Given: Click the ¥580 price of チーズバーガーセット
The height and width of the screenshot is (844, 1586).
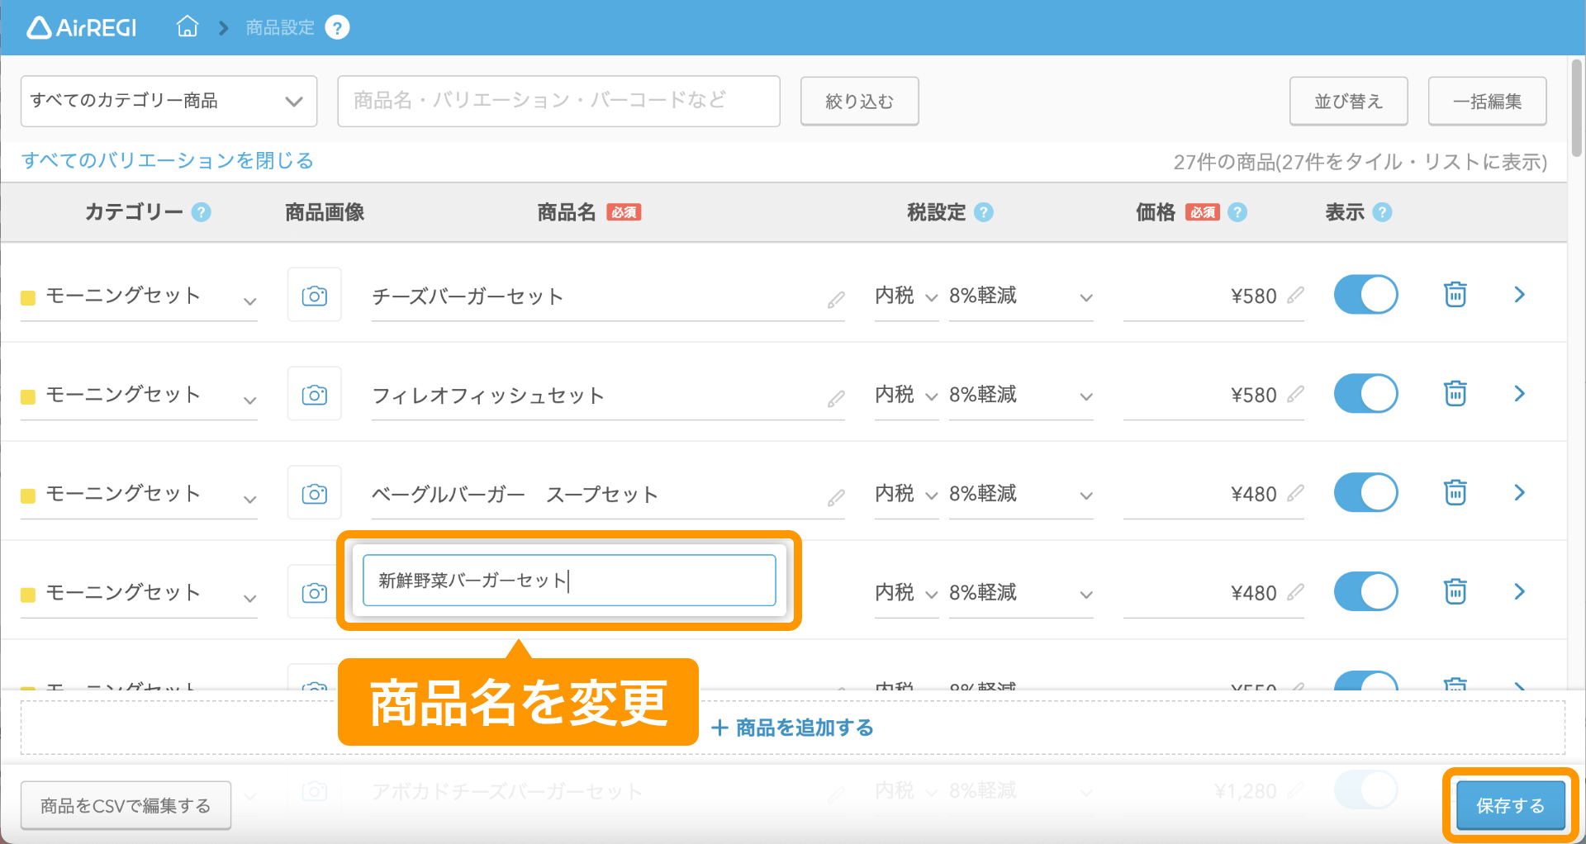Looking at the screenshot, I should [x=1253, y=296].
